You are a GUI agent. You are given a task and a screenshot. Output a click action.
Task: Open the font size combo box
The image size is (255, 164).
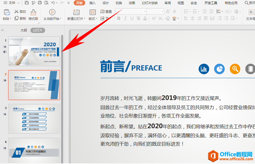pos(155,12)
